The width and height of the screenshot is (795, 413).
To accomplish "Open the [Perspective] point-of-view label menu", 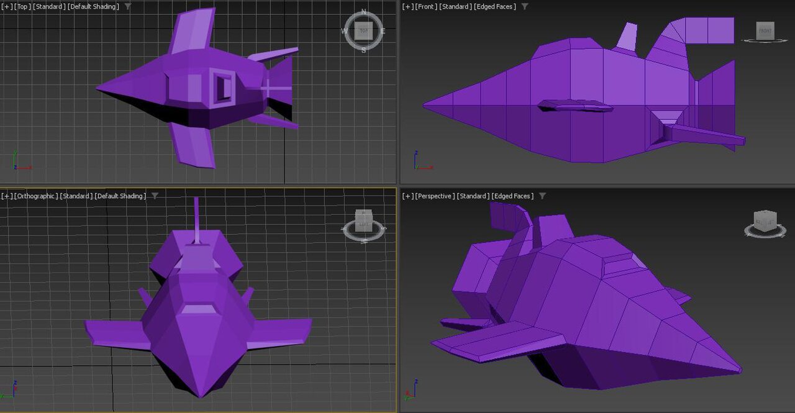I will pyautogui.click(x=435, y=196).
